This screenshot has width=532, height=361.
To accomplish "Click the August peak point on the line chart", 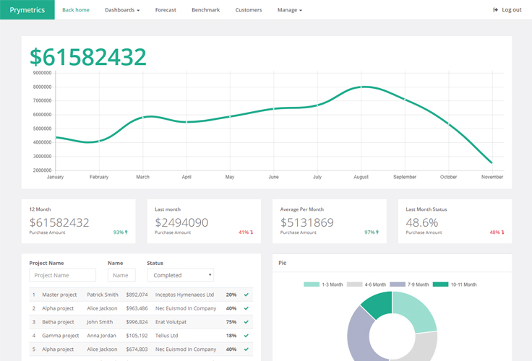I will (x=361, y=87).
